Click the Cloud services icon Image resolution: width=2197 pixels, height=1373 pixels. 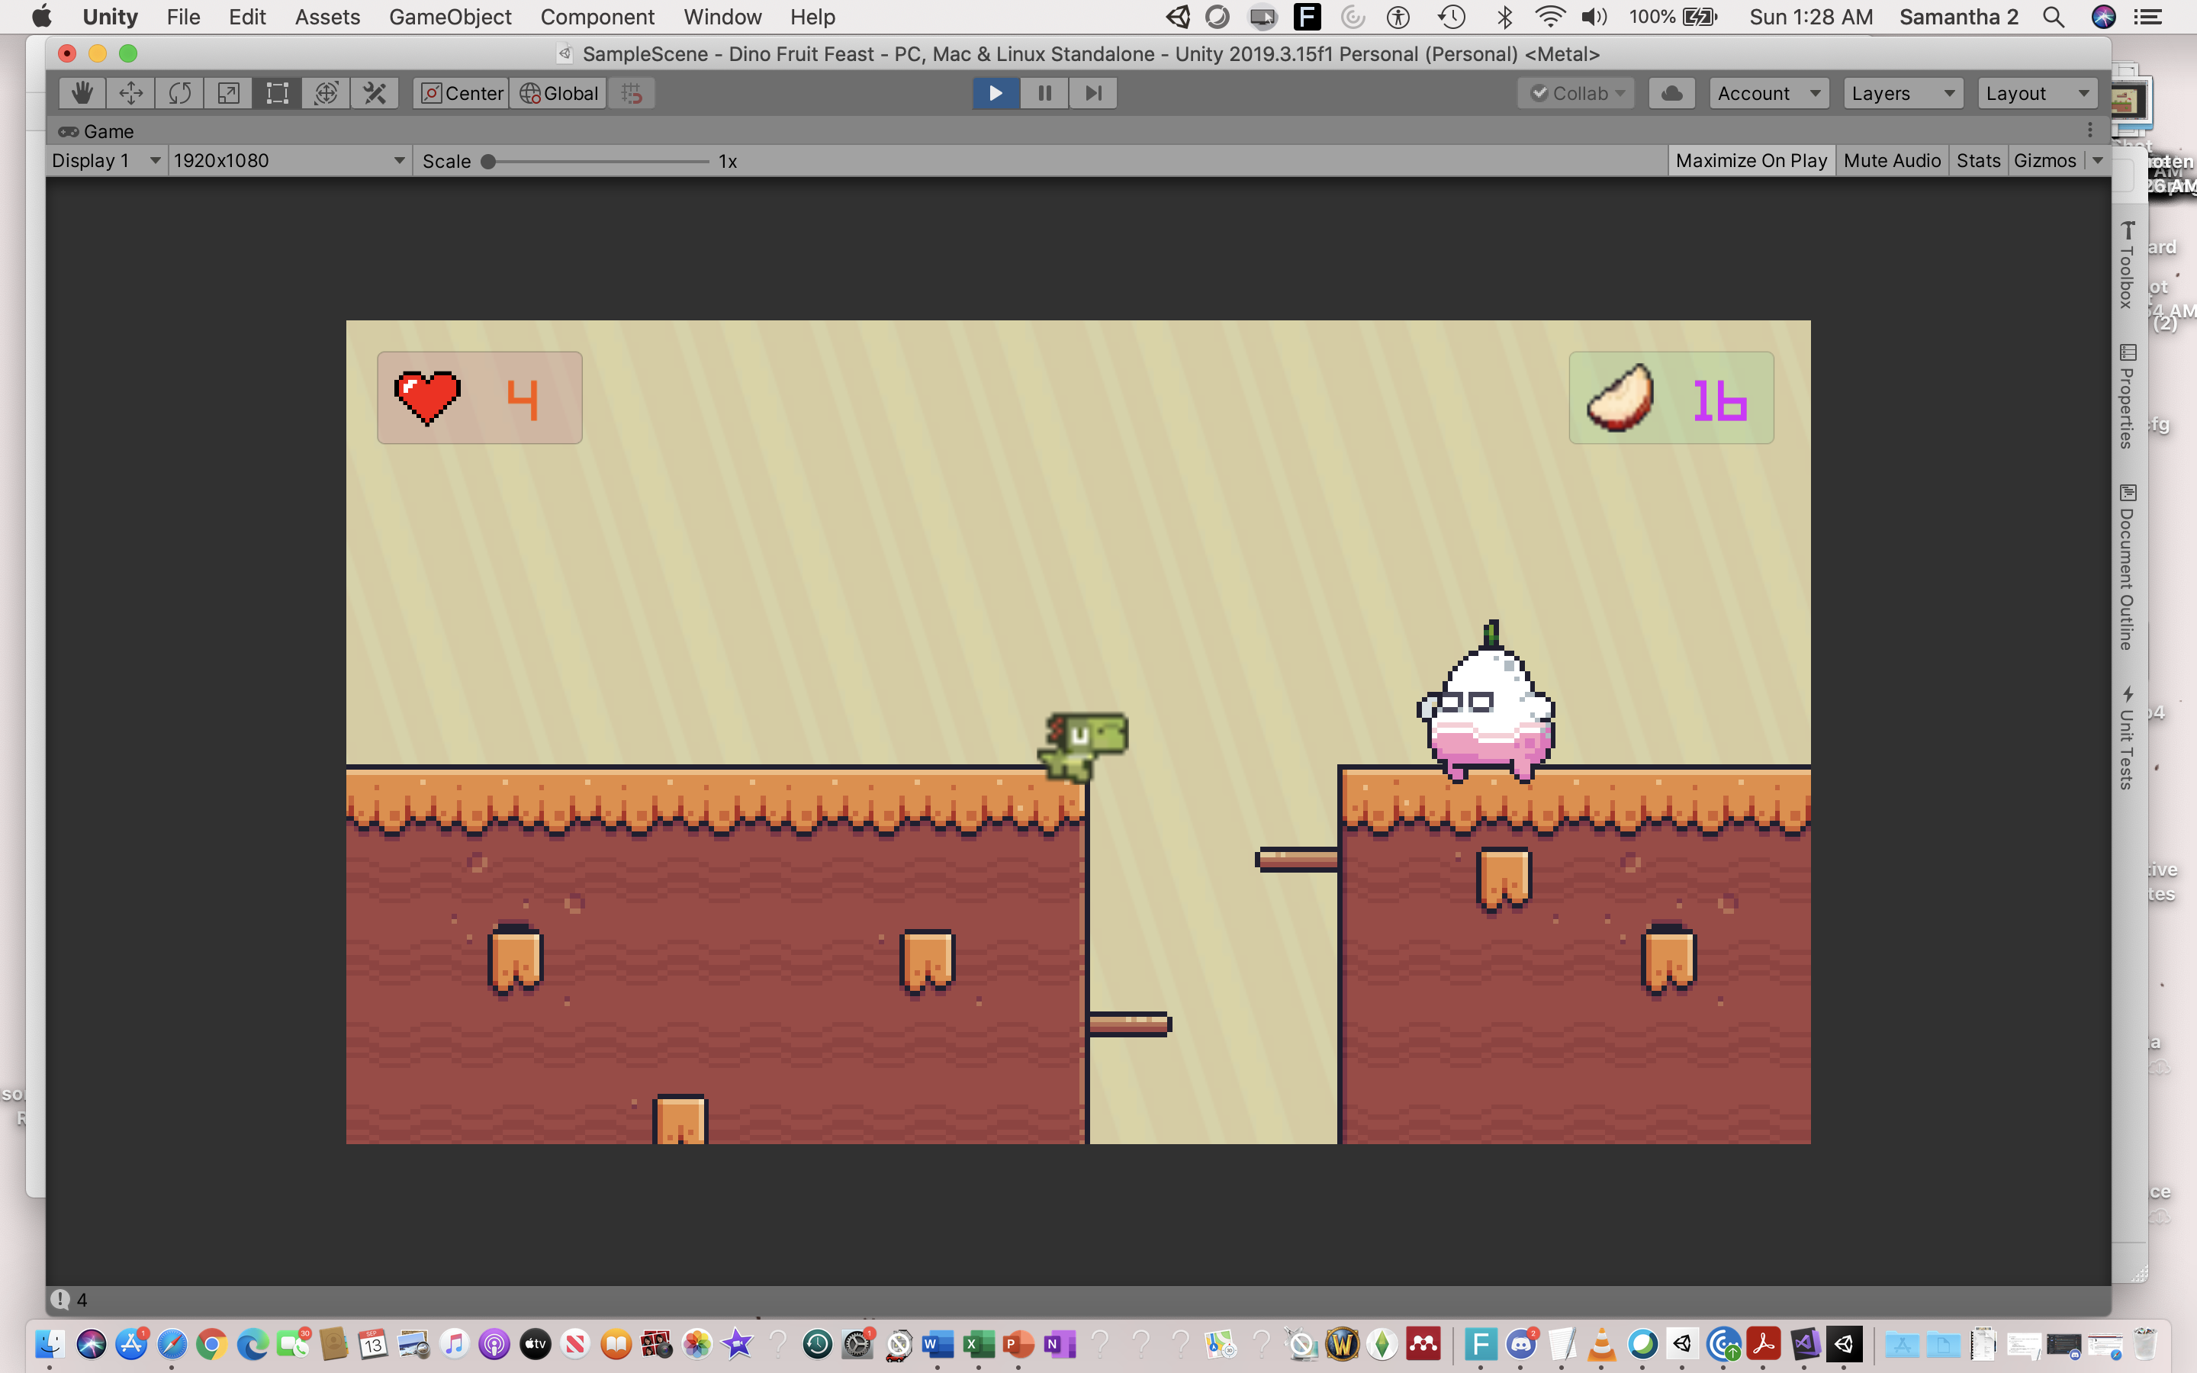(1671, 94)
